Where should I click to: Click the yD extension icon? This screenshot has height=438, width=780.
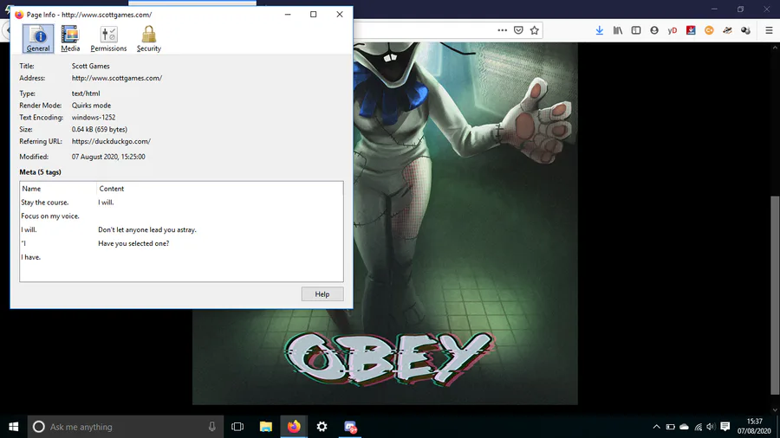(672, 30)
